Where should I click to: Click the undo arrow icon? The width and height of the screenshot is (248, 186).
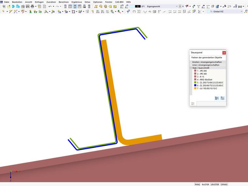(x=50, y=7)
